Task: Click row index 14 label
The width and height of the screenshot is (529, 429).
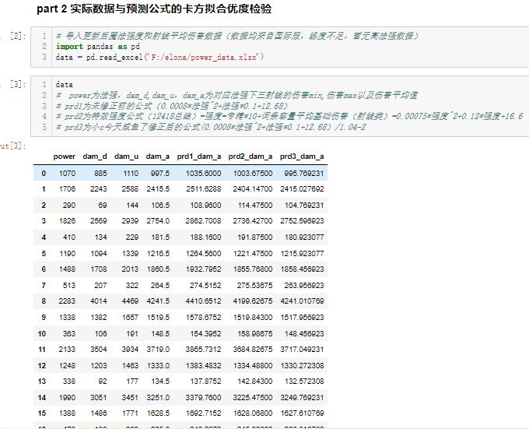Action: pos(42,397)
